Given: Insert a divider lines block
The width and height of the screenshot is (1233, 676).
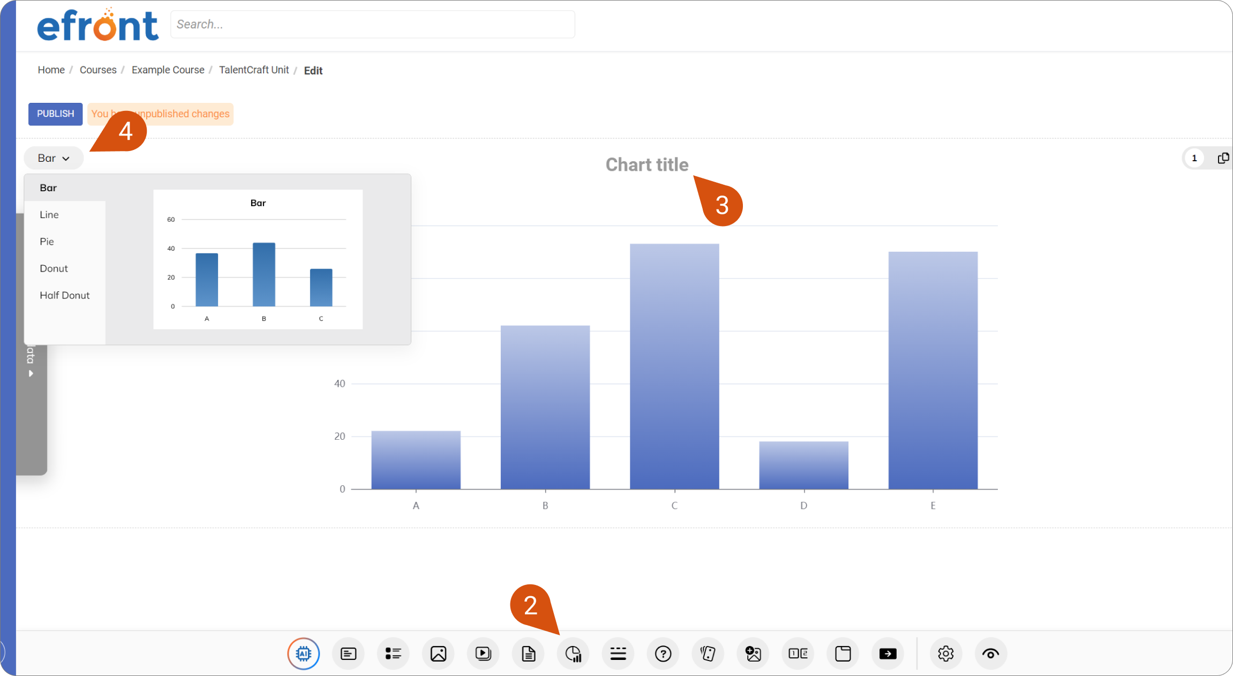Looking at the screenshot, I should (618, 654).
